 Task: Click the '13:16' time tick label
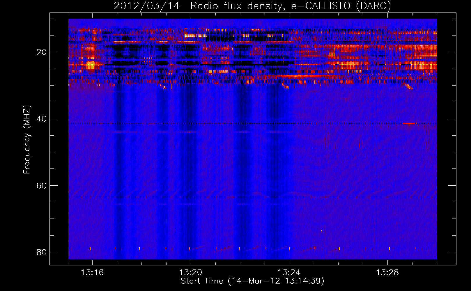pos(92,273)
